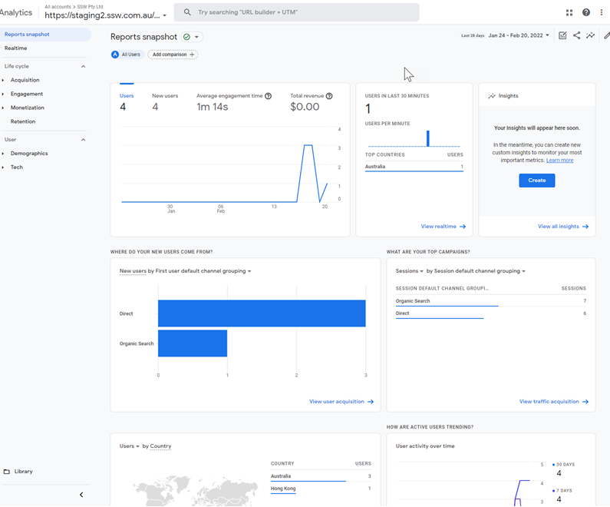Open the date range dropdown

pyautogui.click(x=519, y=35)
